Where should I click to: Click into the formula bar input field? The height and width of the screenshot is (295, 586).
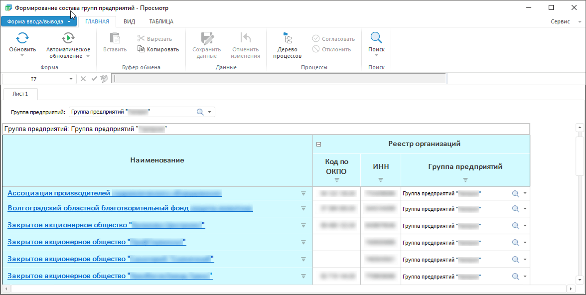[279, 79]
